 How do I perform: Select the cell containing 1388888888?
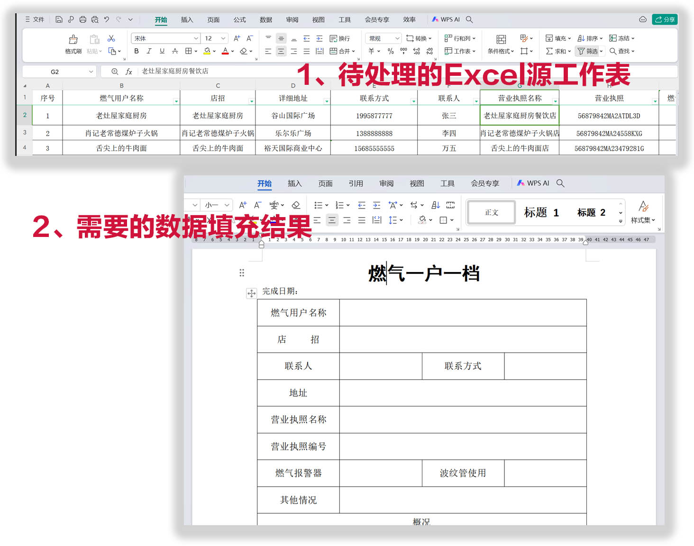pyautogui.click(x=374, y=133)
